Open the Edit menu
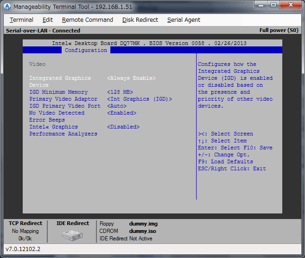 (48, 20)
